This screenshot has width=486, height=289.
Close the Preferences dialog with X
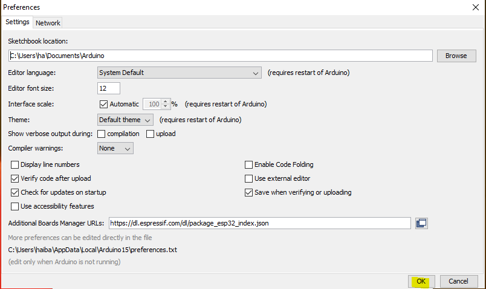tap(476, 7)
